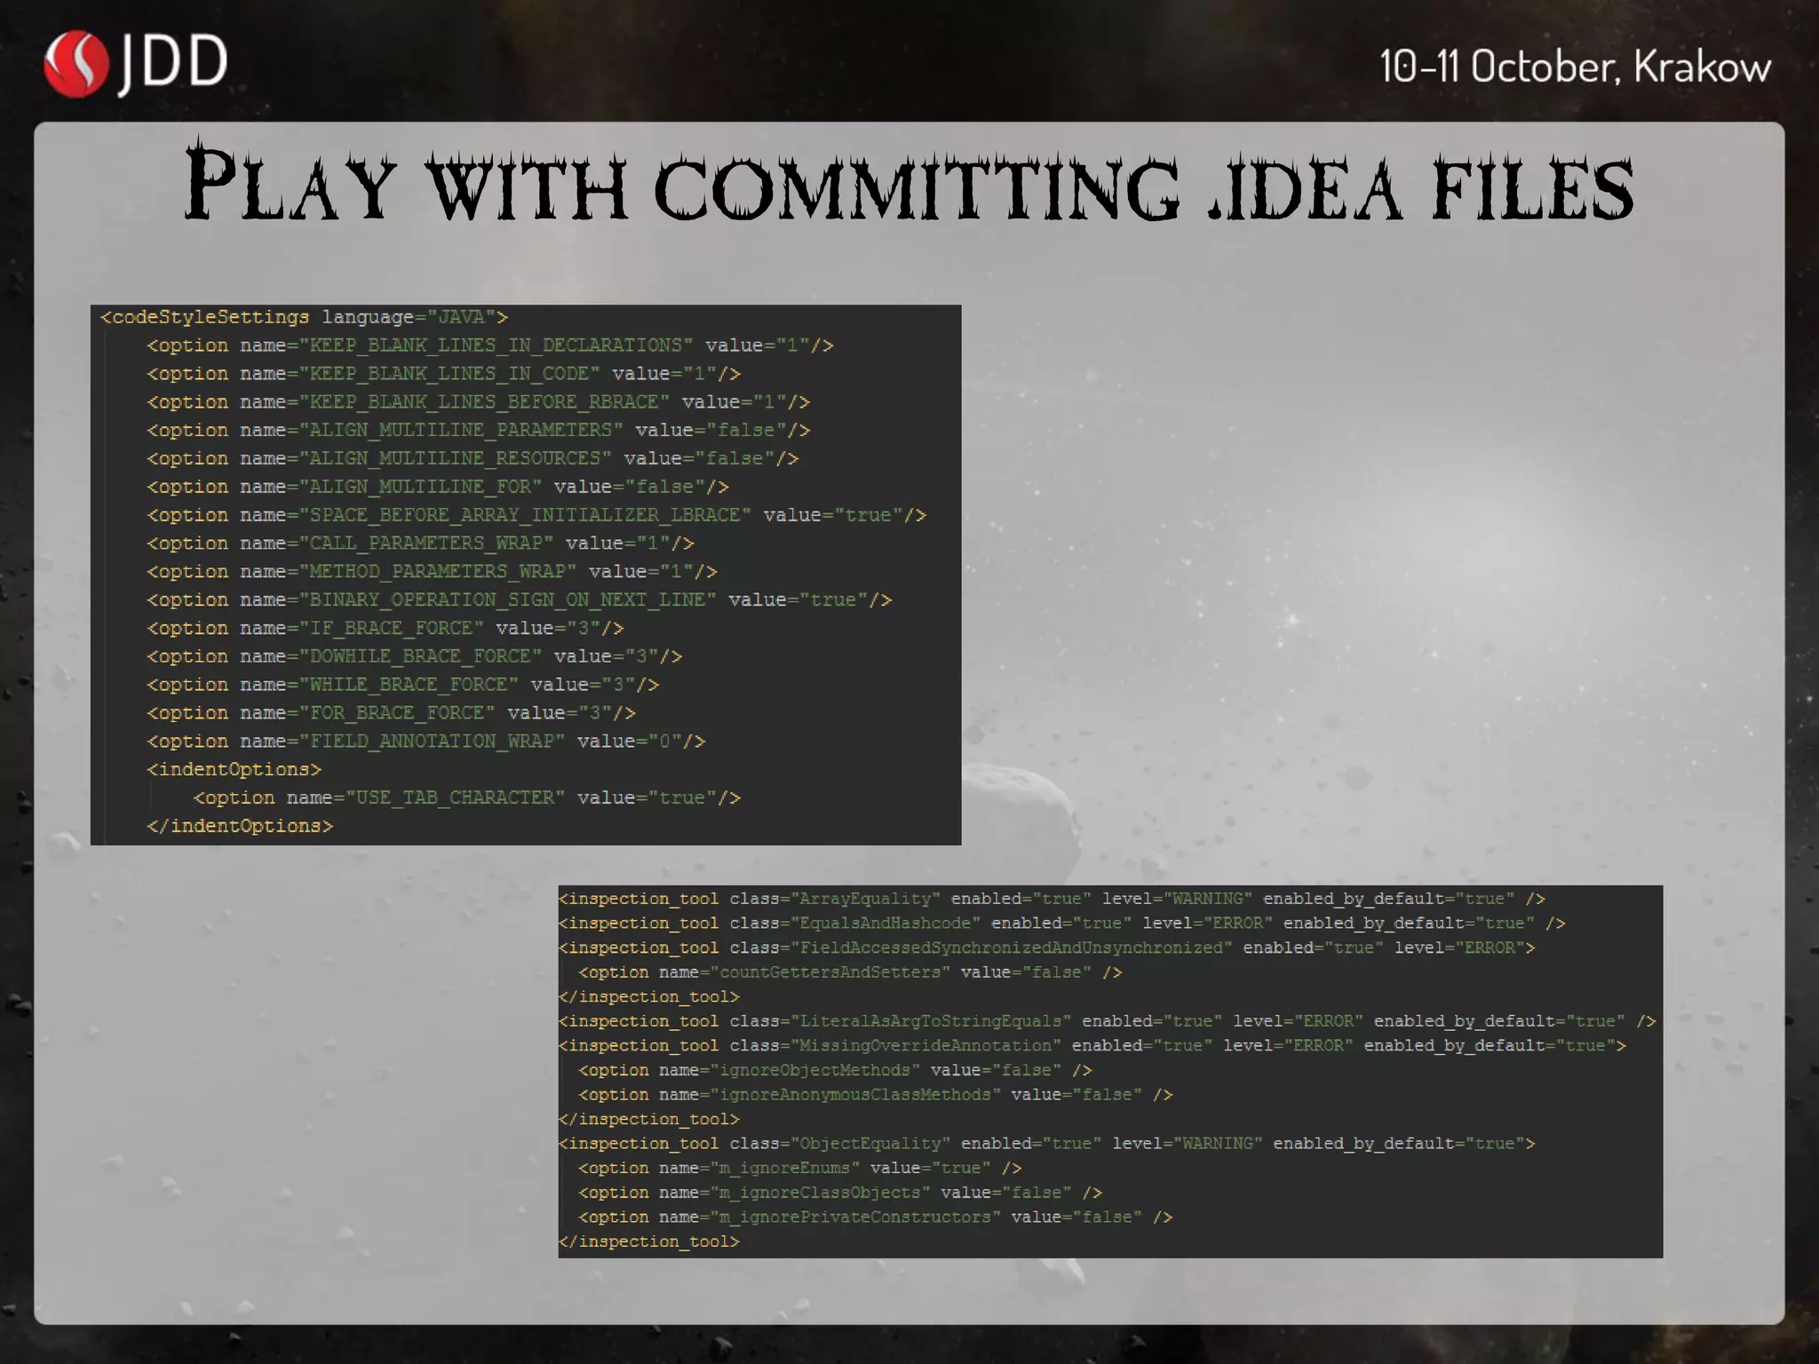Click the CALL_PARAMETERS_WRAP option line
The width and height of the screenshot is (1819, 1364).
[x=420, y=543]
